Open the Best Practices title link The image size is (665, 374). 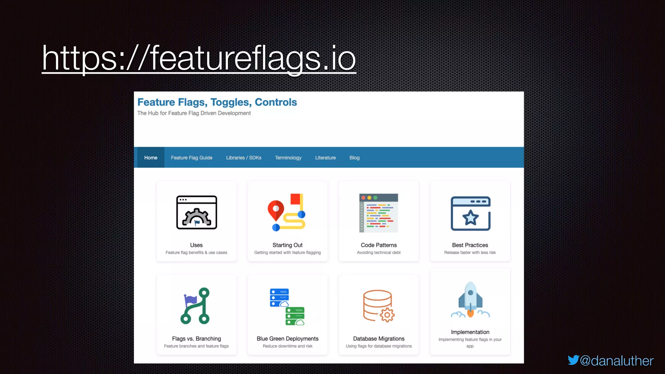470,245
